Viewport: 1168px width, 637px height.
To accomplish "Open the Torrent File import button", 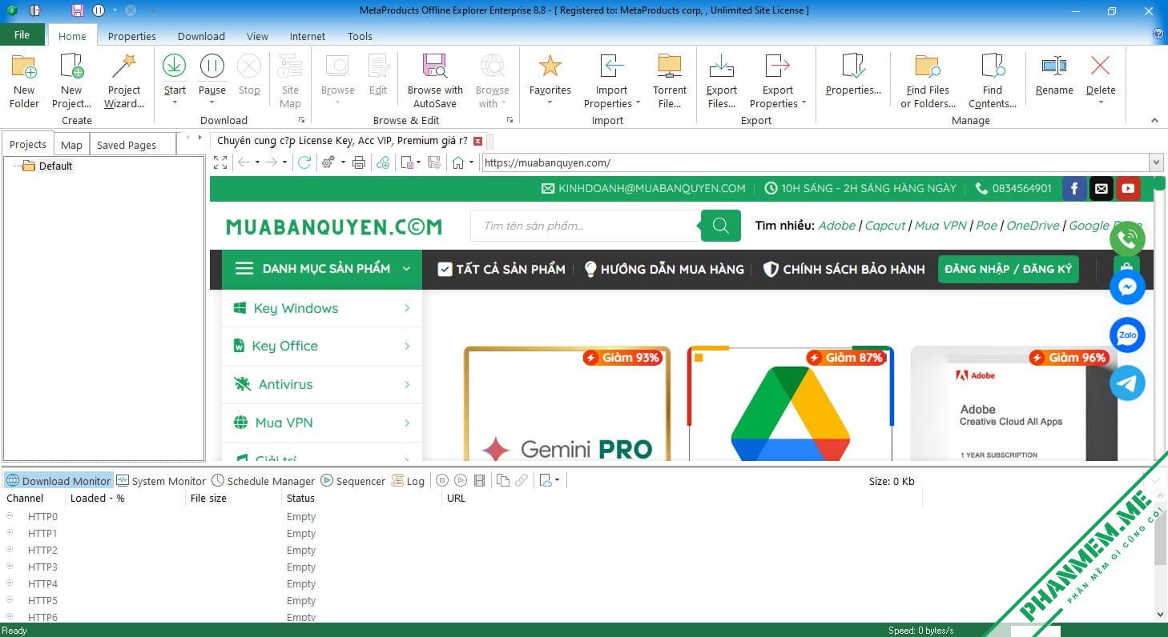I will click(x=669, y=81).
